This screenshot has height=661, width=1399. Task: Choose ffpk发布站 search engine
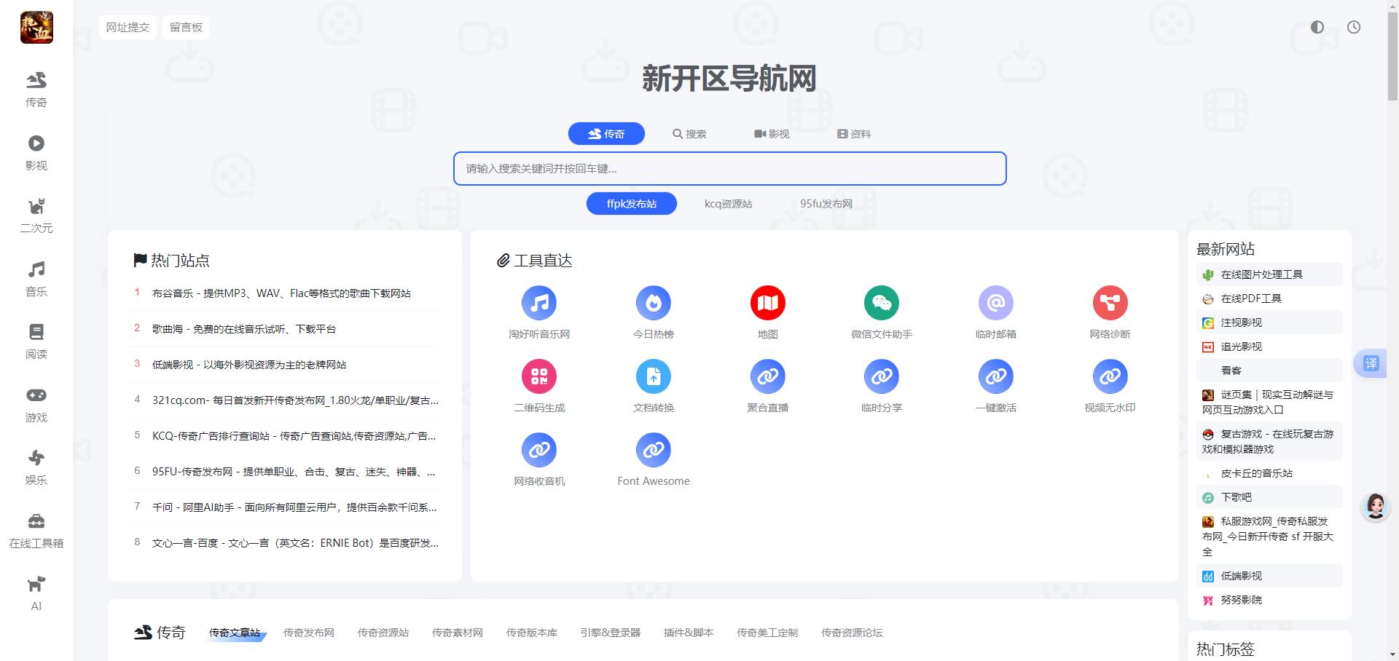[632, 204]
